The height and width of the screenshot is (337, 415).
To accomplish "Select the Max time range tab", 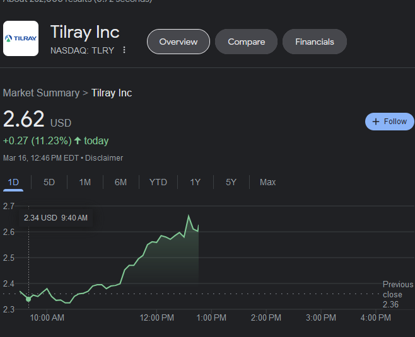I will (x=268, y=182).
